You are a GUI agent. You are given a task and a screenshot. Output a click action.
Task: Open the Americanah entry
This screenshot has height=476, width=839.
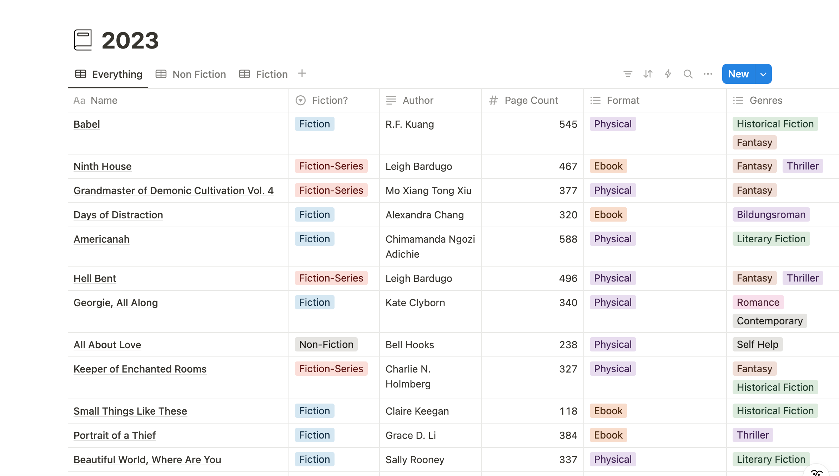101,239
